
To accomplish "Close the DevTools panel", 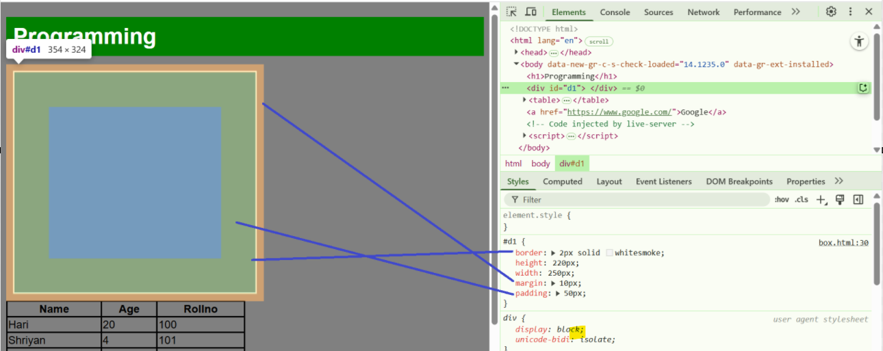I will click(x=869, y=12).
